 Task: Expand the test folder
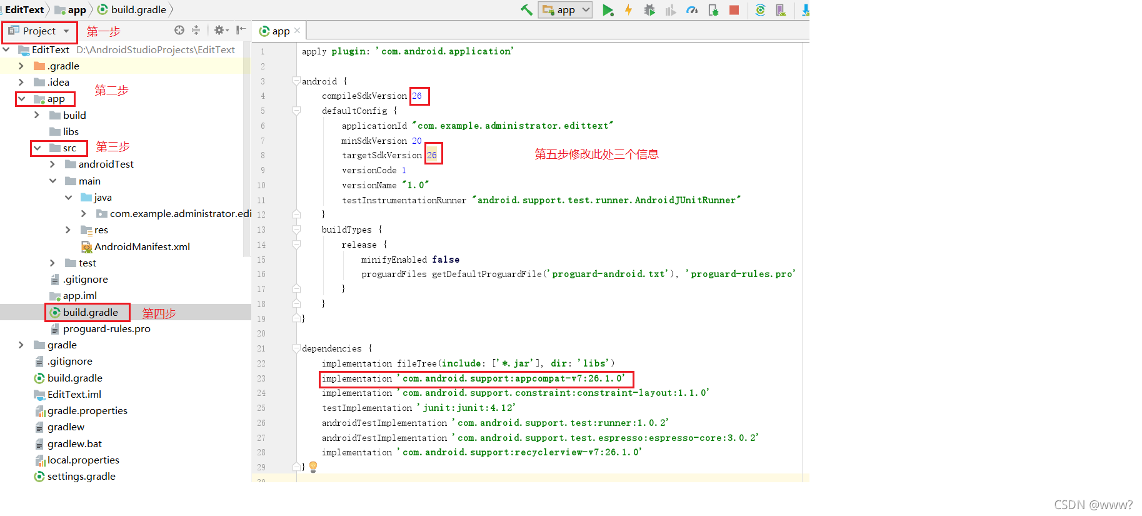tap(53, 263)
